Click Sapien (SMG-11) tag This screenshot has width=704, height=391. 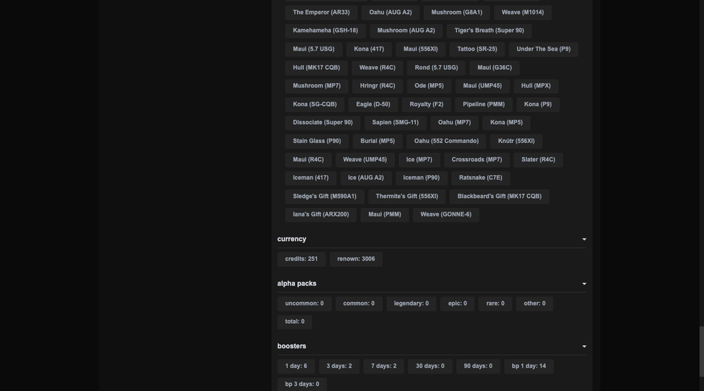click(x=395, y=123)
